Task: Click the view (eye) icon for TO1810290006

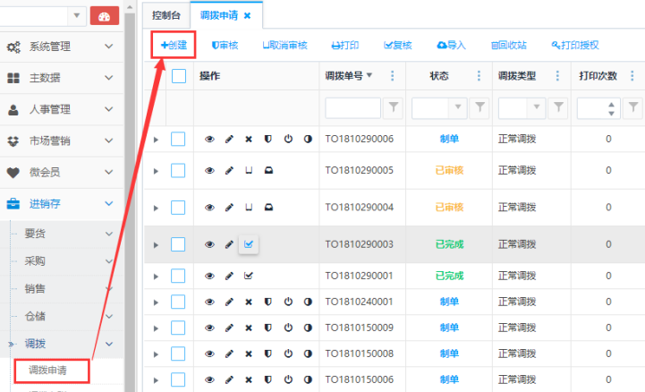Action: click(210, 139)
